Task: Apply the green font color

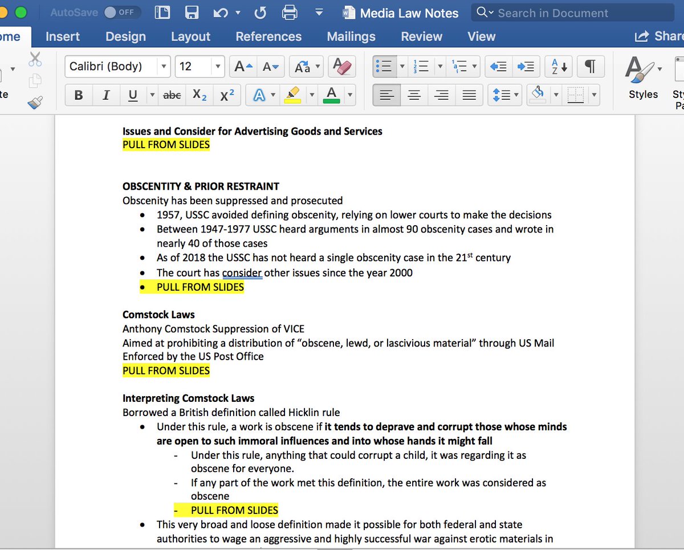Action: click(331, 95)
